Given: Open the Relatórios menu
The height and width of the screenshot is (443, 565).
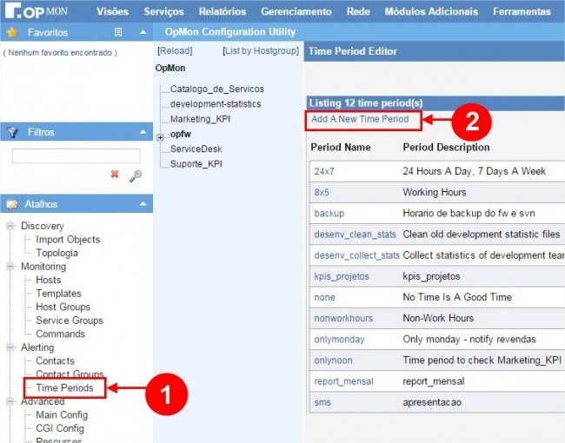Looking at the screenshot, I should 222,12.
